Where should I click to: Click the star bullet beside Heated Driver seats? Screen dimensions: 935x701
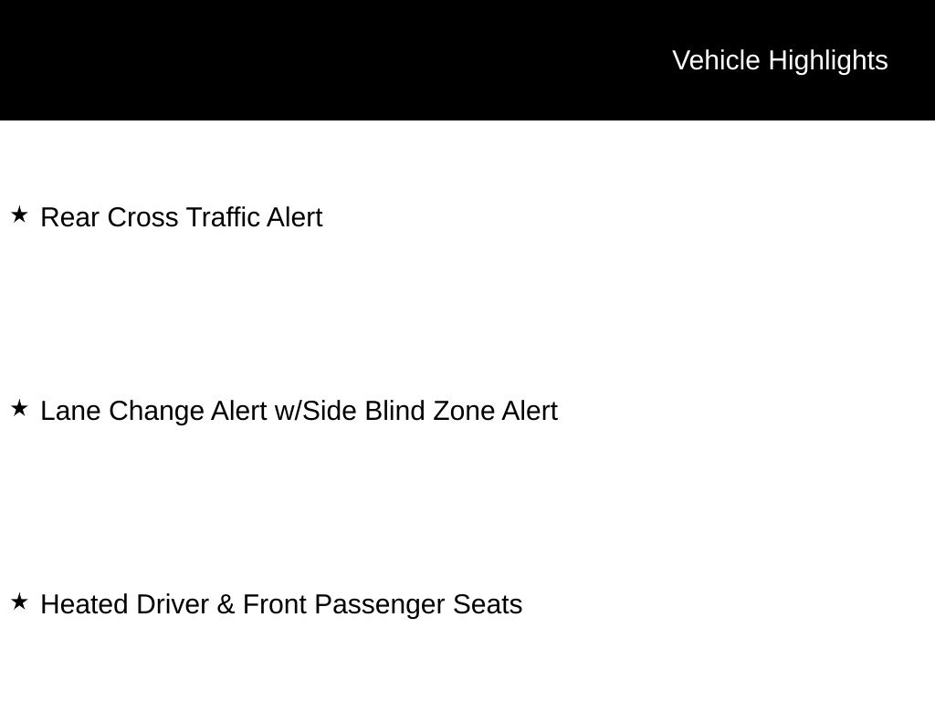(x=19, y=602)
